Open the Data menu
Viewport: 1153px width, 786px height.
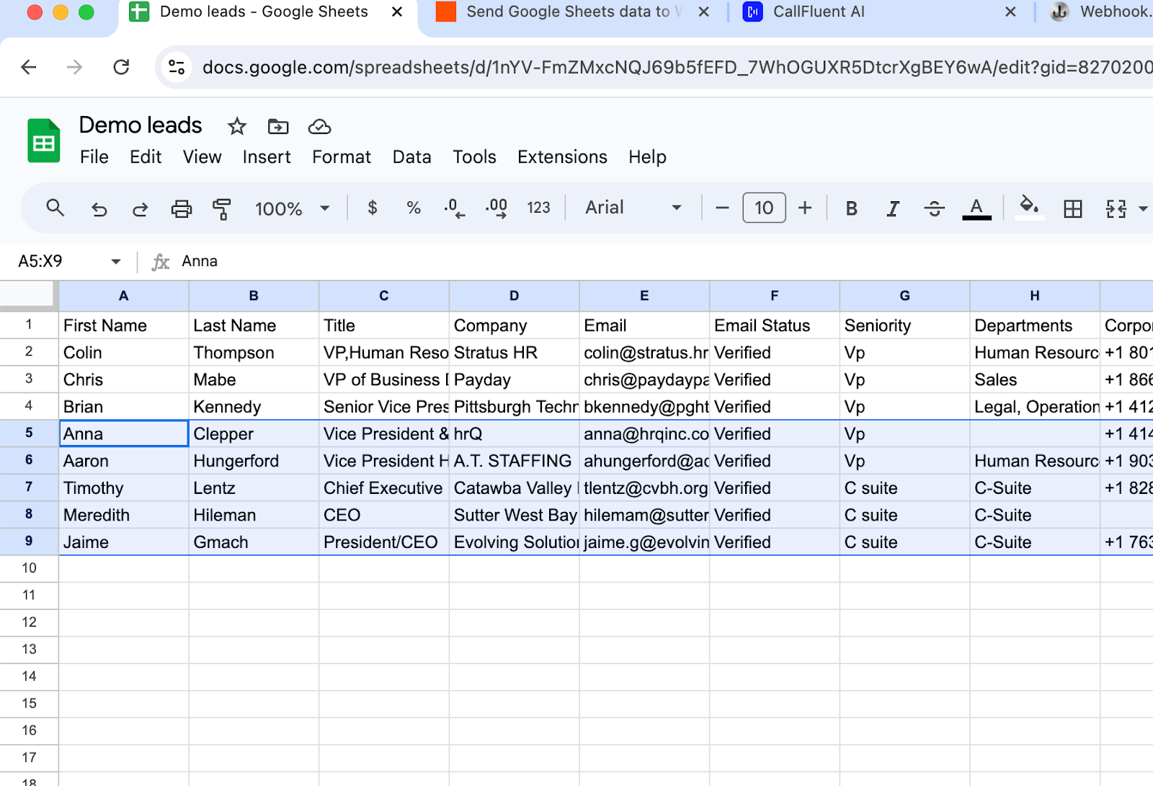tap(412, 157)
